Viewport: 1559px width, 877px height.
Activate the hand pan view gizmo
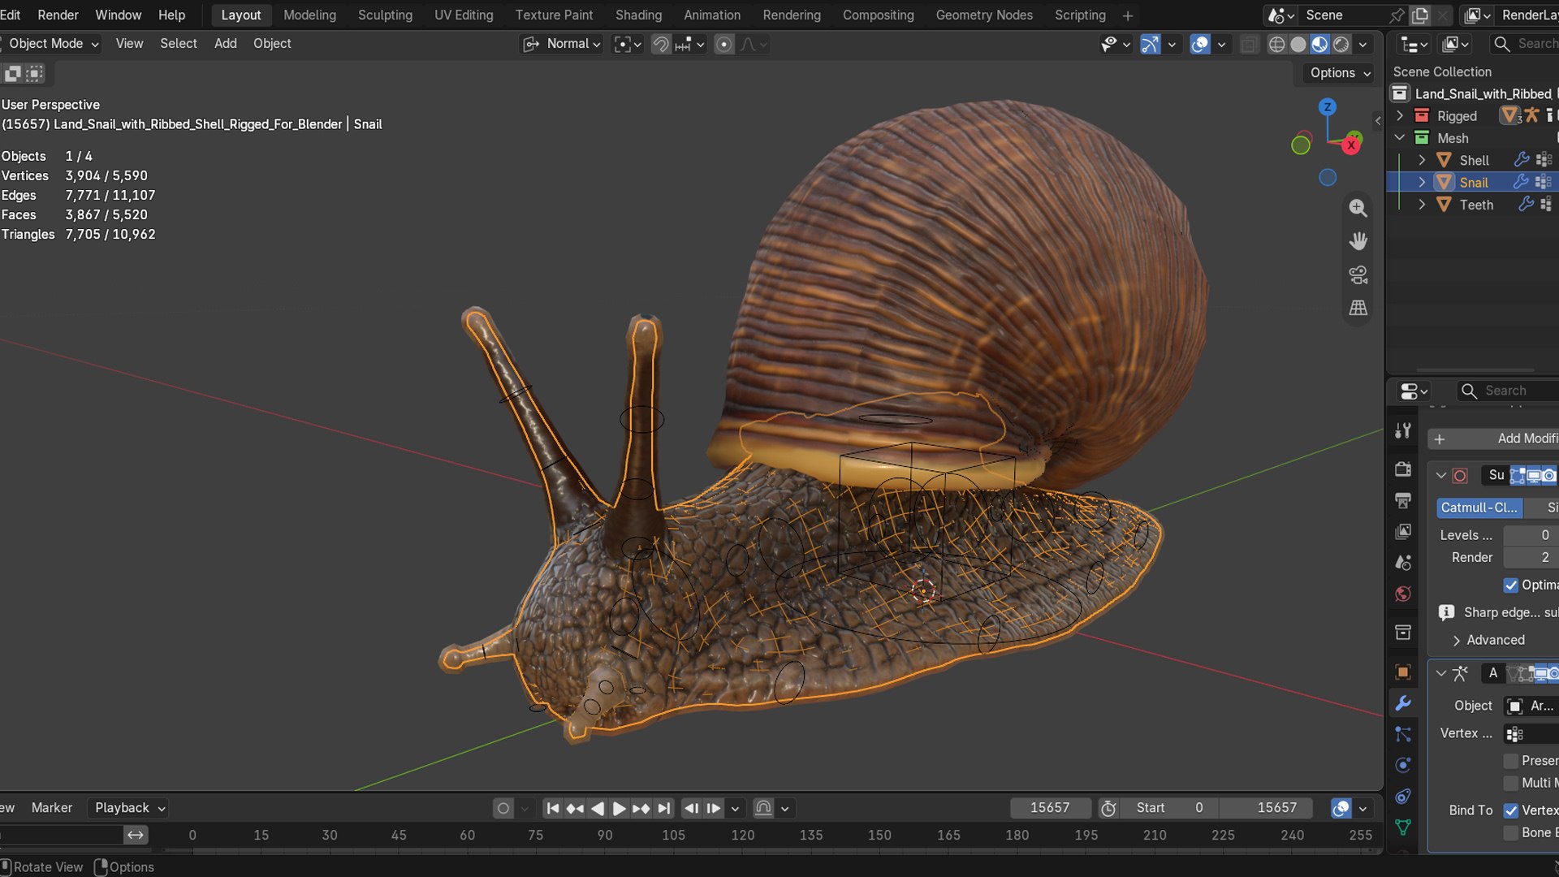coord(1358,241)
